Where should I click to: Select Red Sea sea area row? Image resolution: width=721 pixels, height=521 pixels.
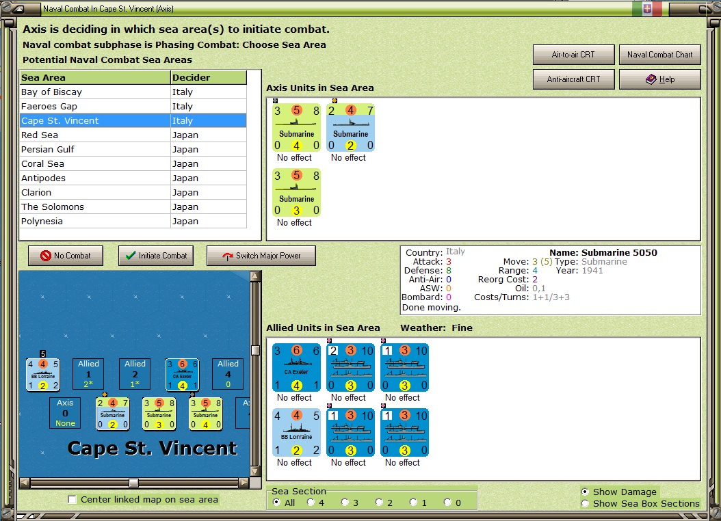[133, 135]
